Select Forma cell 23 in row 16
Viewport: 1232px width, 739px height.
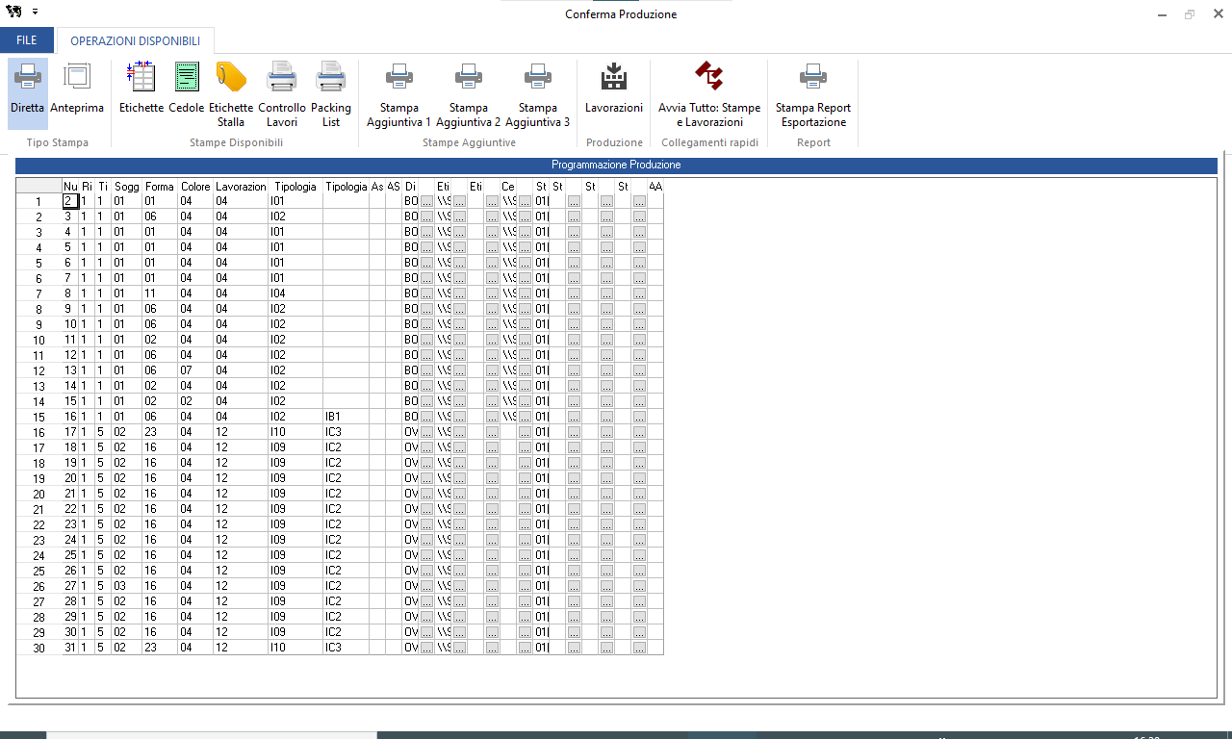(x=160, y=432)
